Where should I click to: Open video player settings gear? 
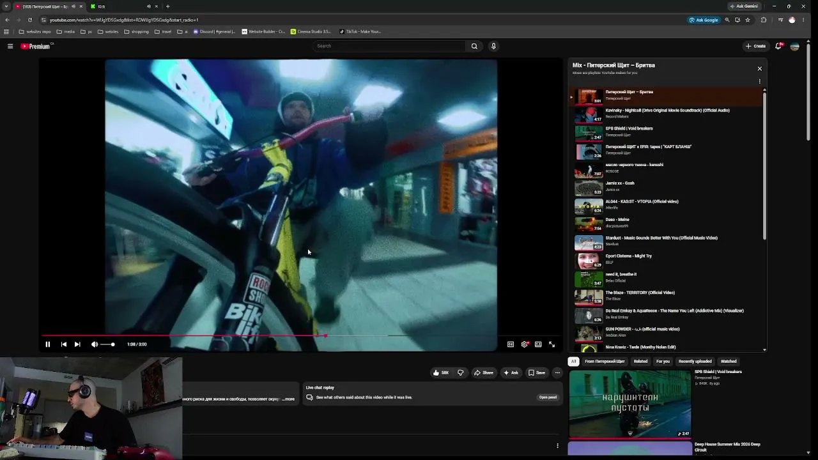pos(525,344)
